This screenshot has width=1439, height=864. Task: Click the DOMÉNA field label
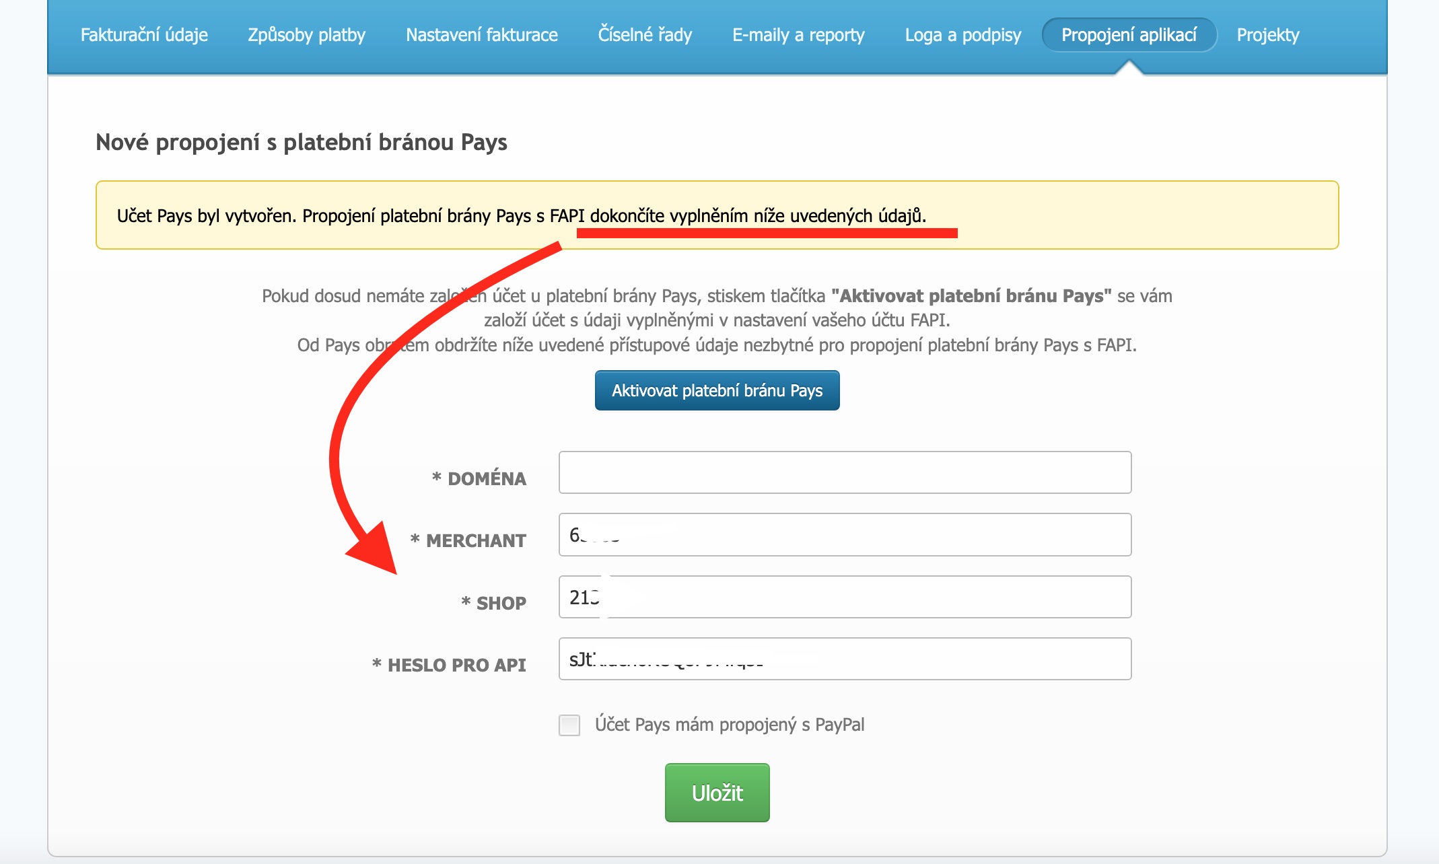click(479, 478)
